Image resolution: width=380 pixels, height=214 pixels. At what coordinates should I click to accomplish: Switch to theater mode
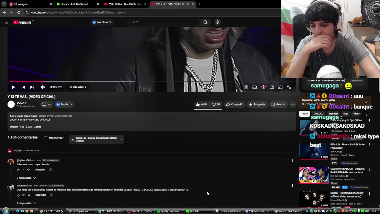click(x=272, y=87)
